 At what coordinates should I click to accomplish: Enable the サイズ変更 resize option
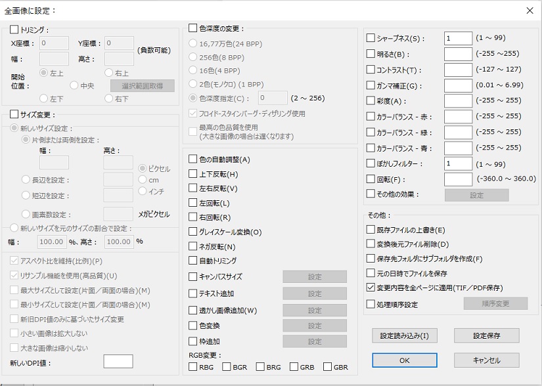coord(14,114)
